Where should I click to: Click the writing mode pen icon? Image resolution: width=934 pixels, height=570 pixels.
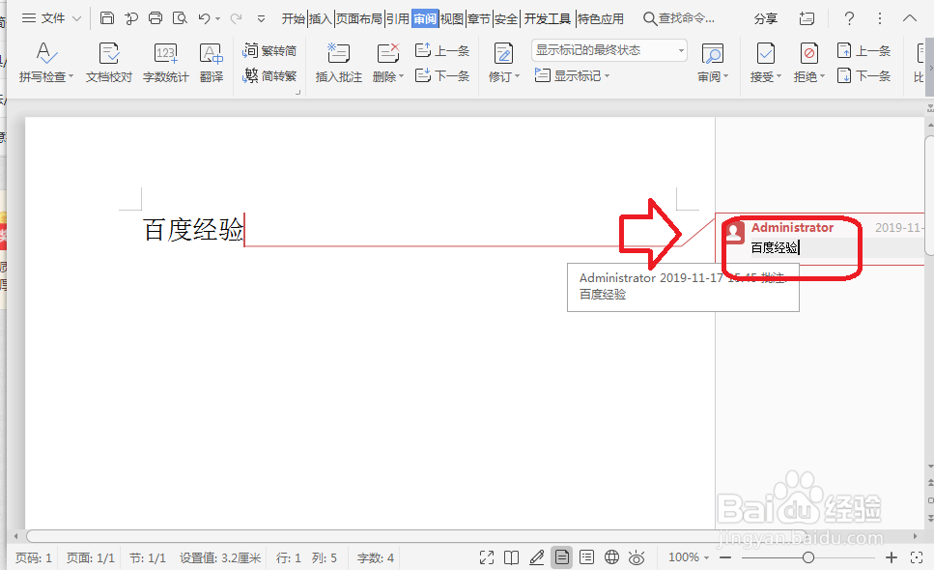pyautogui.click(x=536, y=557)
